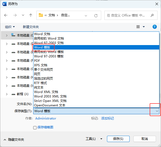Open the view options dropdown arrow
Screen dimensions: 161x147
coord(144,27)
